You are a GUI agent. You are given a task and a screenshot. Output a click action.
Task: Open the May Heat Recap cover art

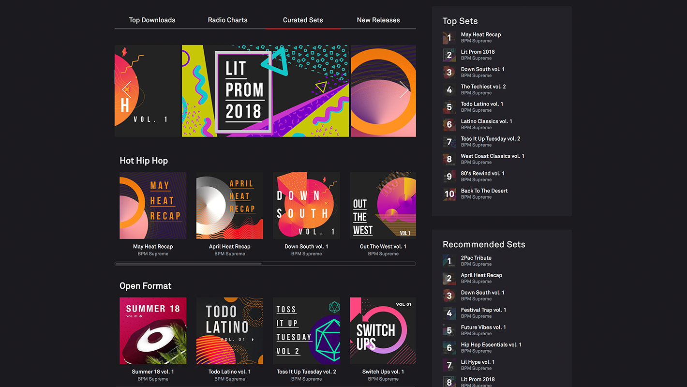(153, 206)
